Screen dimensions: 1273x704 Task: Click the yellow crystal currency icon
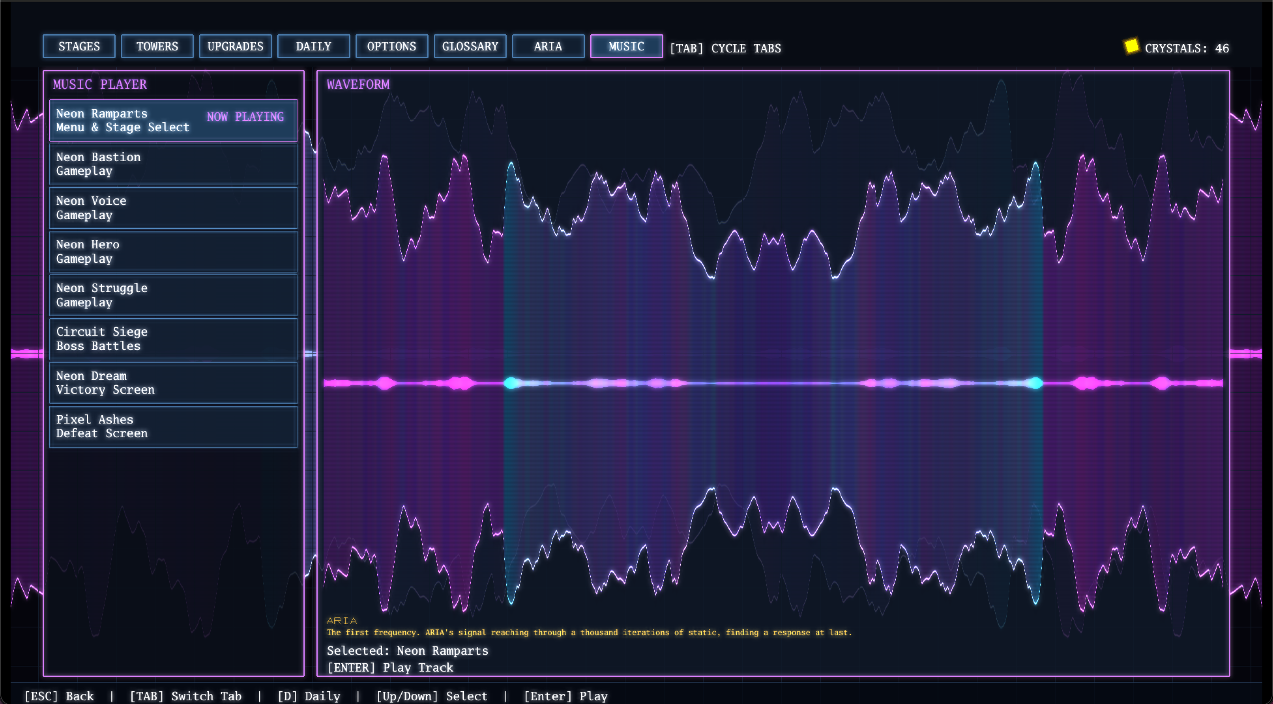(x=1131, y=47)
